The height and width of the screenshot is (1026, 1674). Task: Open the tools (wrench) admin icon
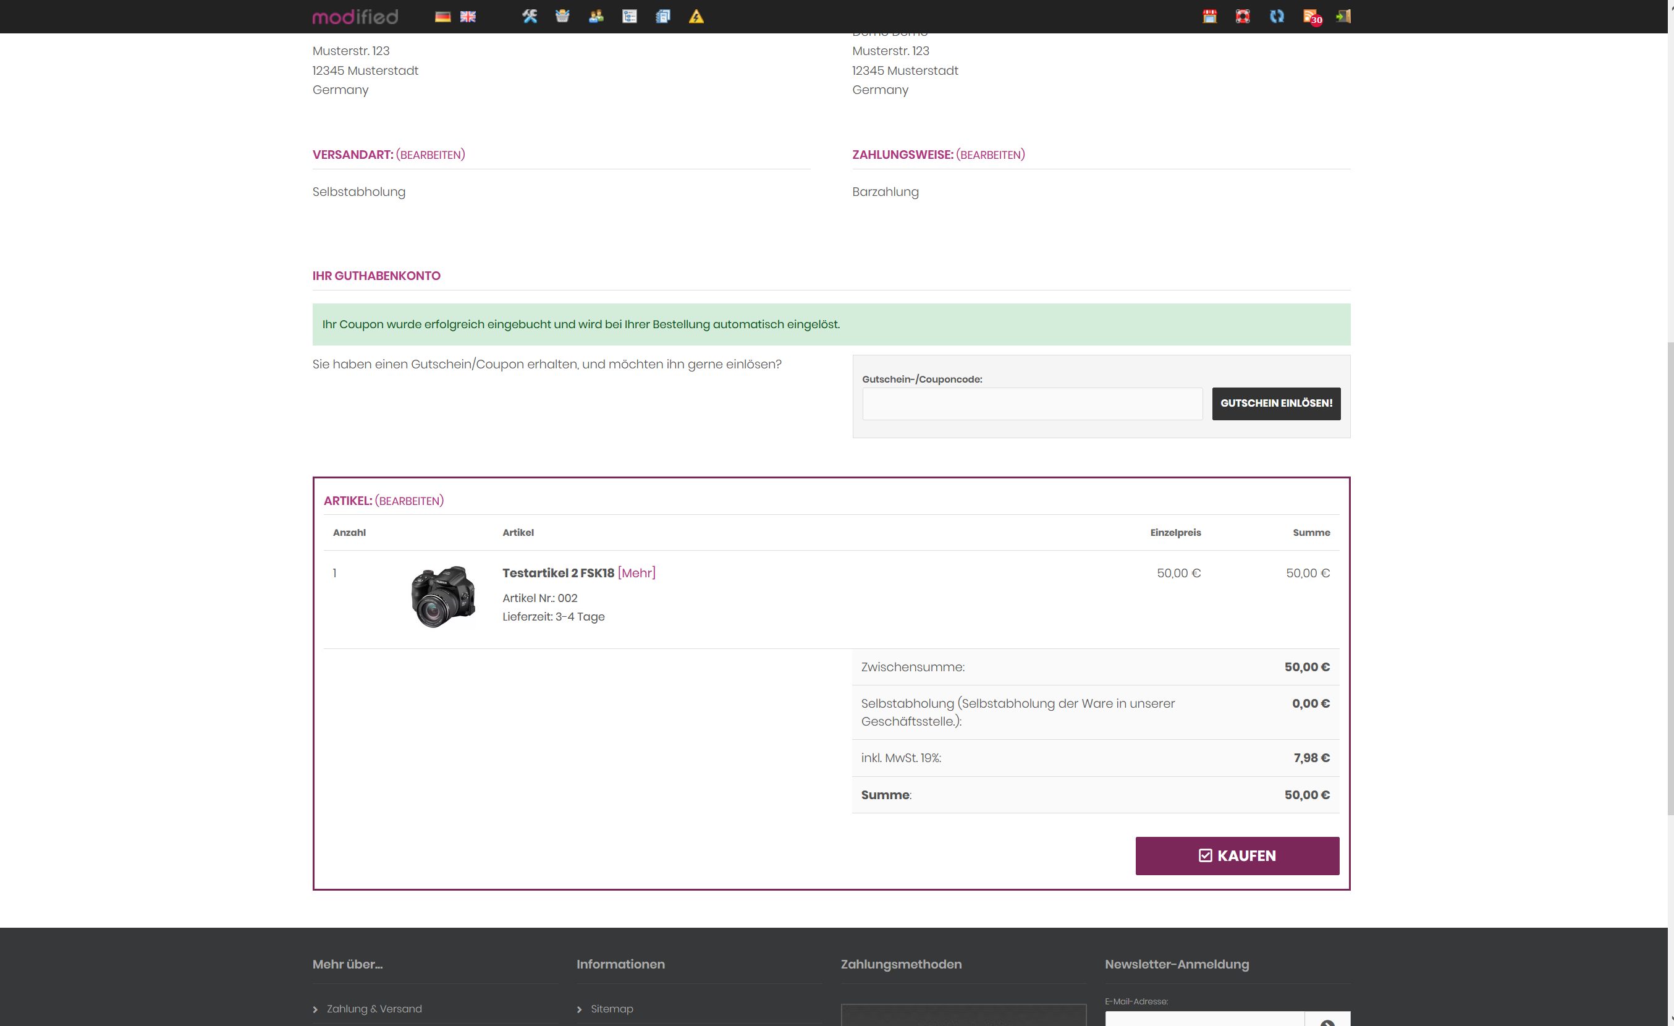[529, 16]
